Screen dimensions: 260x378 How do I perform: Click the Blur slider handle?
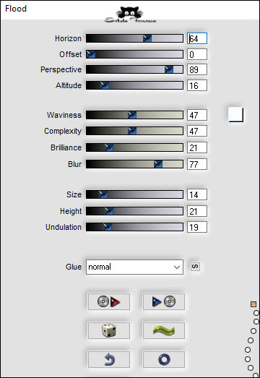point(158,164)
